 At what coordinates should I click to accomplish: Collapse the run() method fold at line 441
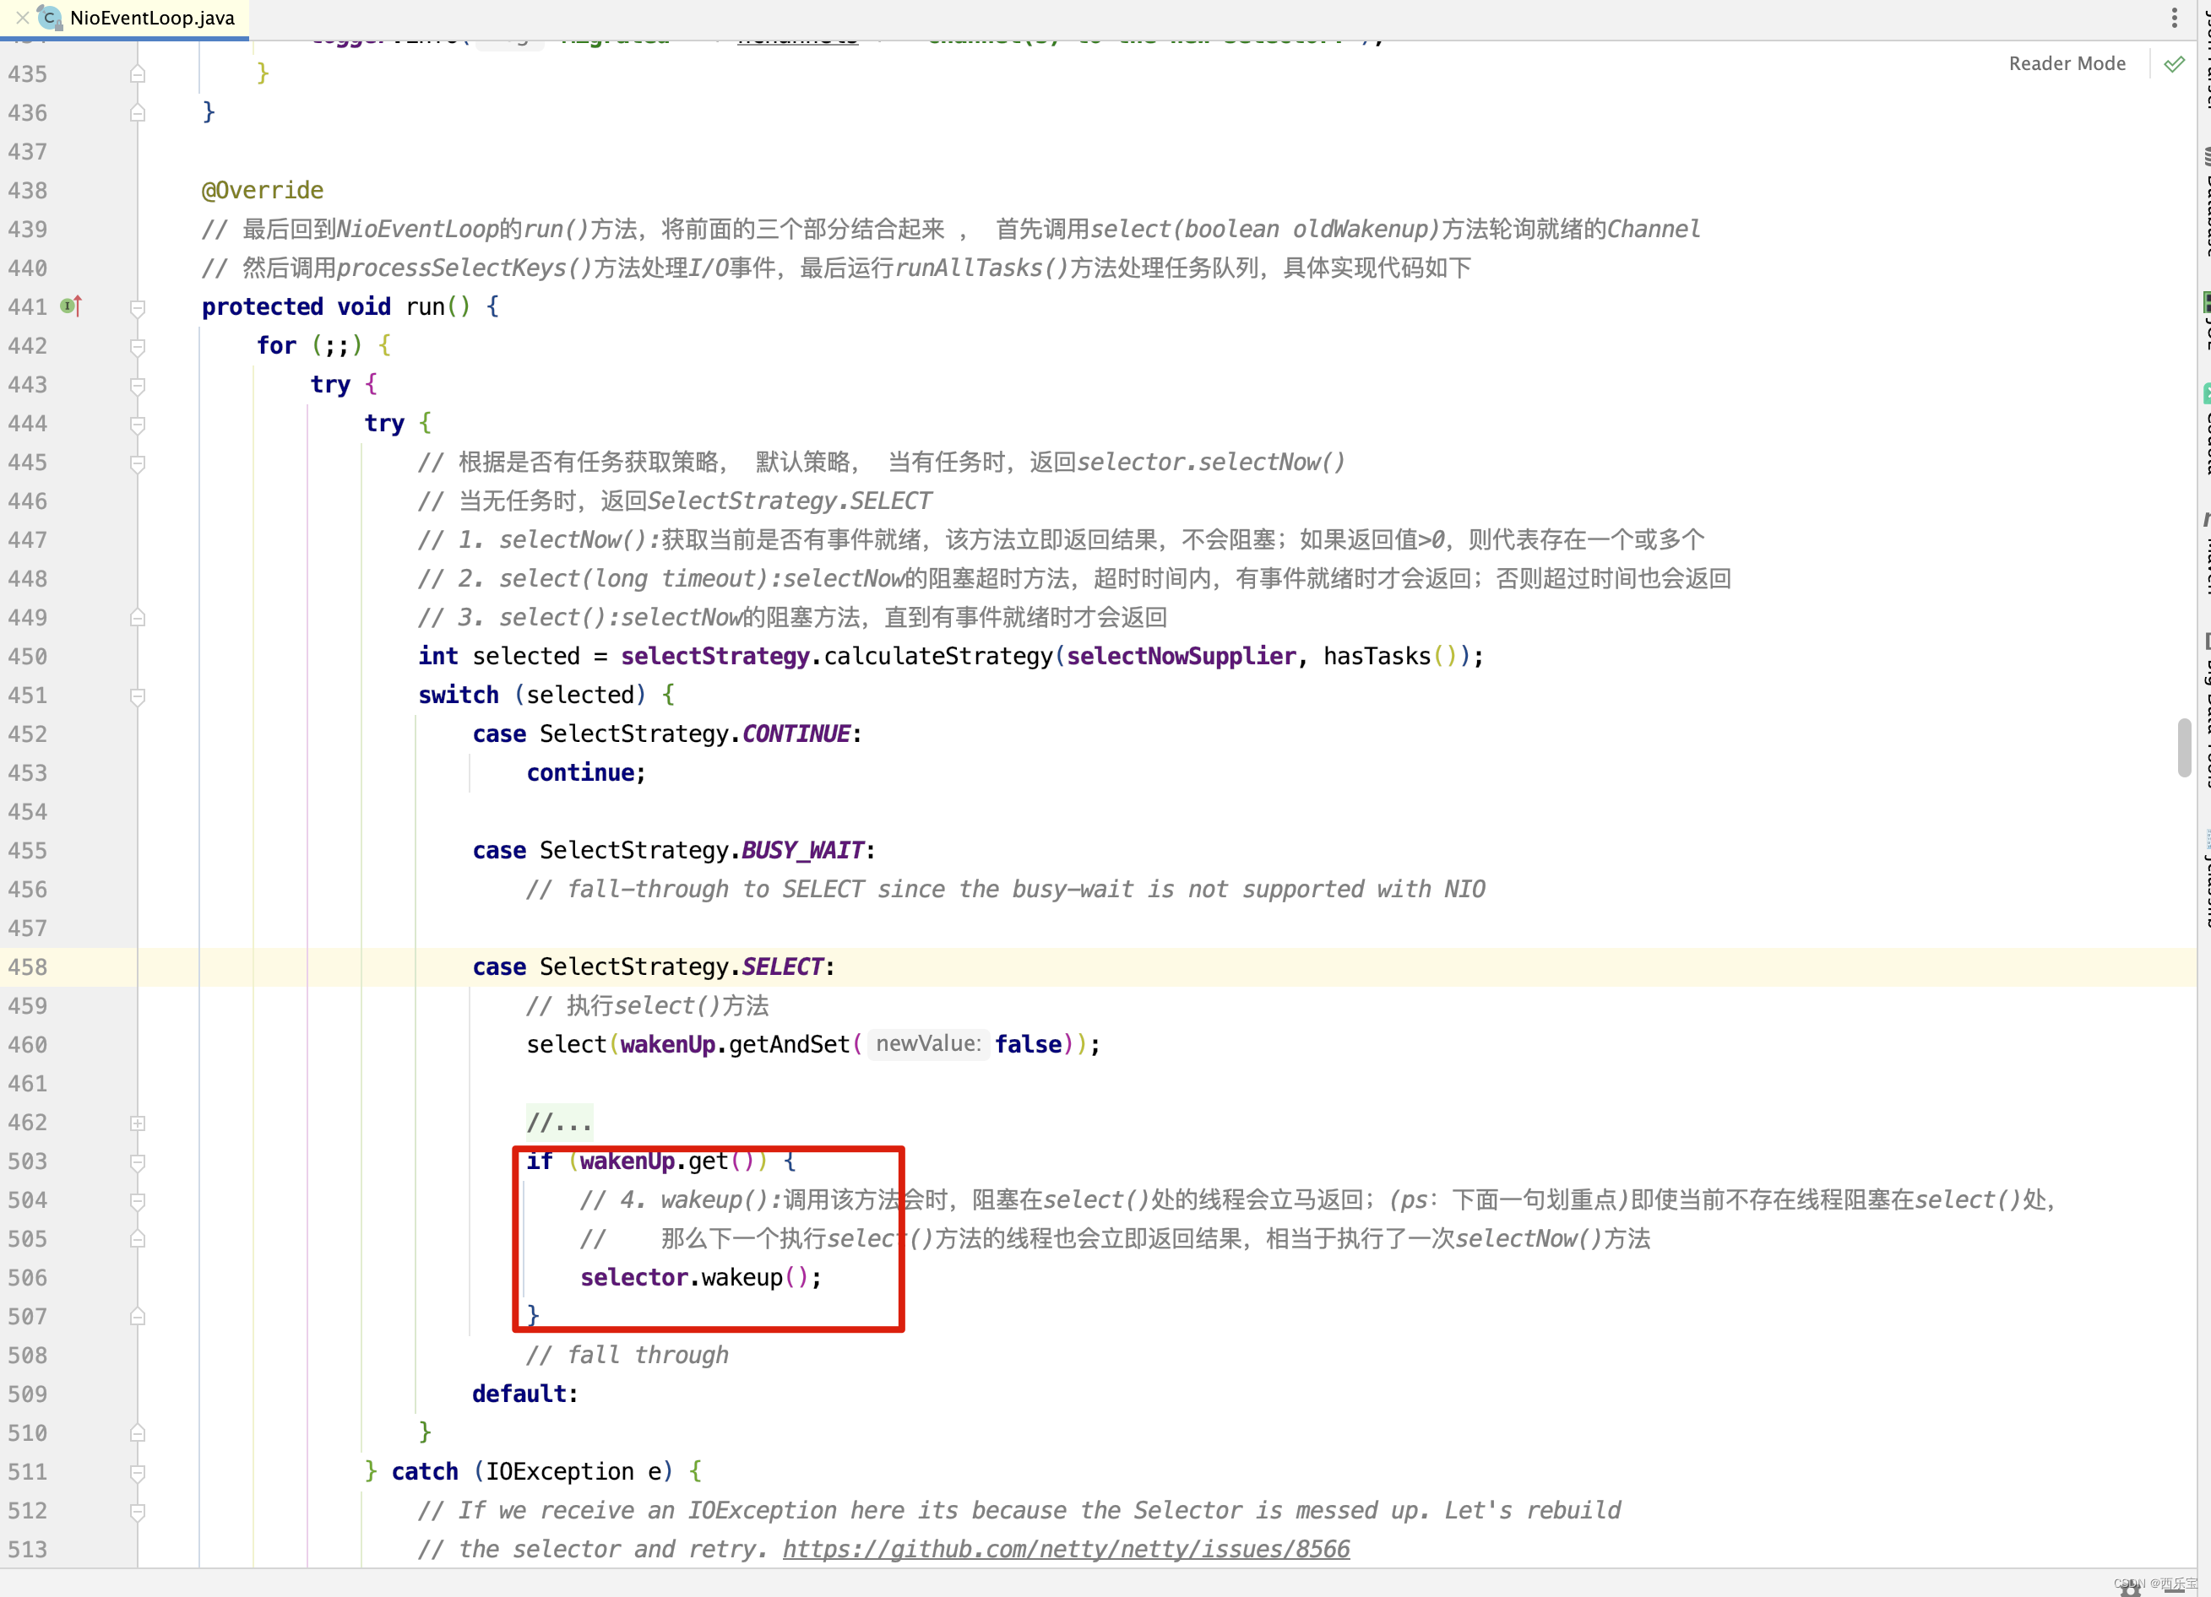138,308
